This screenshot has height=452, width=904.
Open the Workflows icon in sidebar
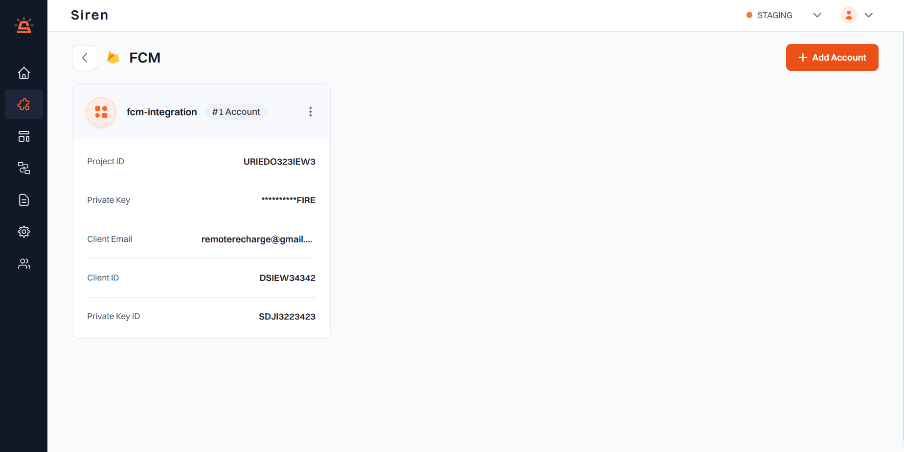pyautogui.click(x=24, y=168)
